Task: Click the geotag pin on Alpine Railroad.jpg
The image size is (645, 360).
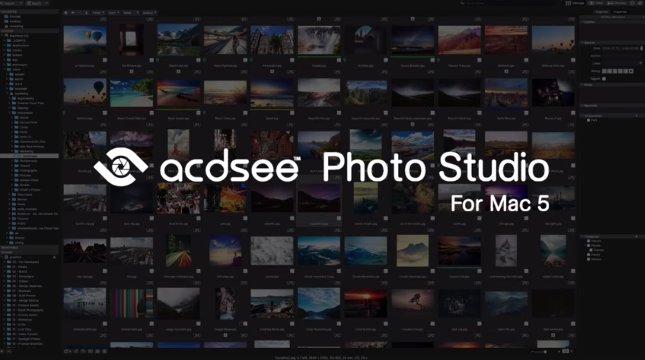Action: click(204, 60)
